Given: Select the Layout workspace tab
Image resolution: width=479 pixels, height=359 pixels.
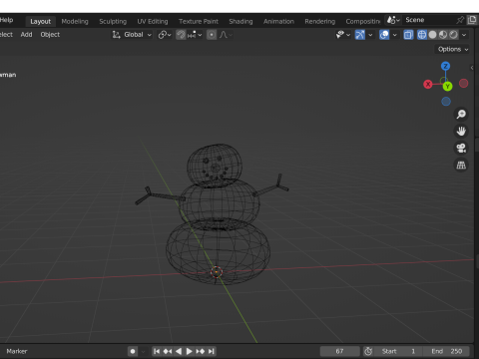Looking at the screenshot, I should (41, 22).
